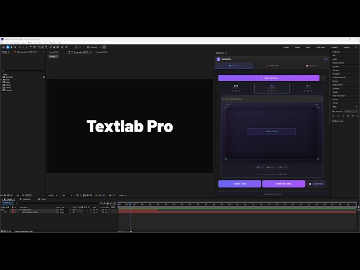
Task: Select the Clone Stamp tool
Action: pyautogui.click(x=54, y=47)
